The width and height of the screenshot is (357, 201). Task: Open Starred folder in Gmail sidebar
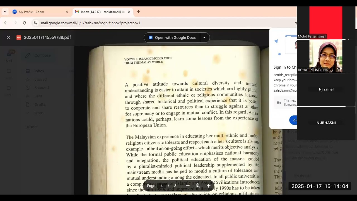tap(40, 79)
